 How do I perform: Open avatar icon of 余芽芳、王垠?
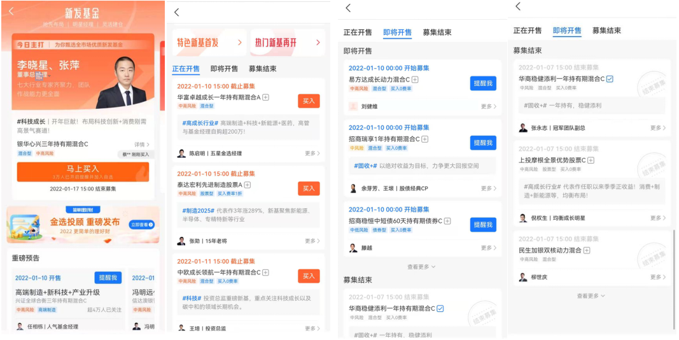click(x=353, y=188)
